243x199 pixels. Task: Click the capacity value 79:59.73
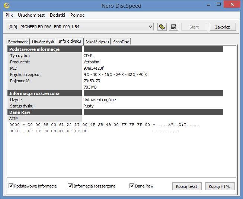click(92, 81)
